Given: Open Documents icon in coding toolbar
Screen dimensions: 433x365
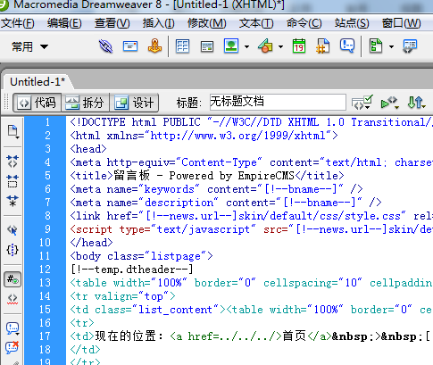Looking at the screenshot, I should [12, 131].
